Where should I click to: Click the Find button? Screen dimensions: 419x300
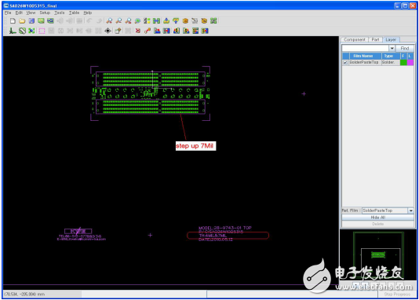(x=405, y=49)
